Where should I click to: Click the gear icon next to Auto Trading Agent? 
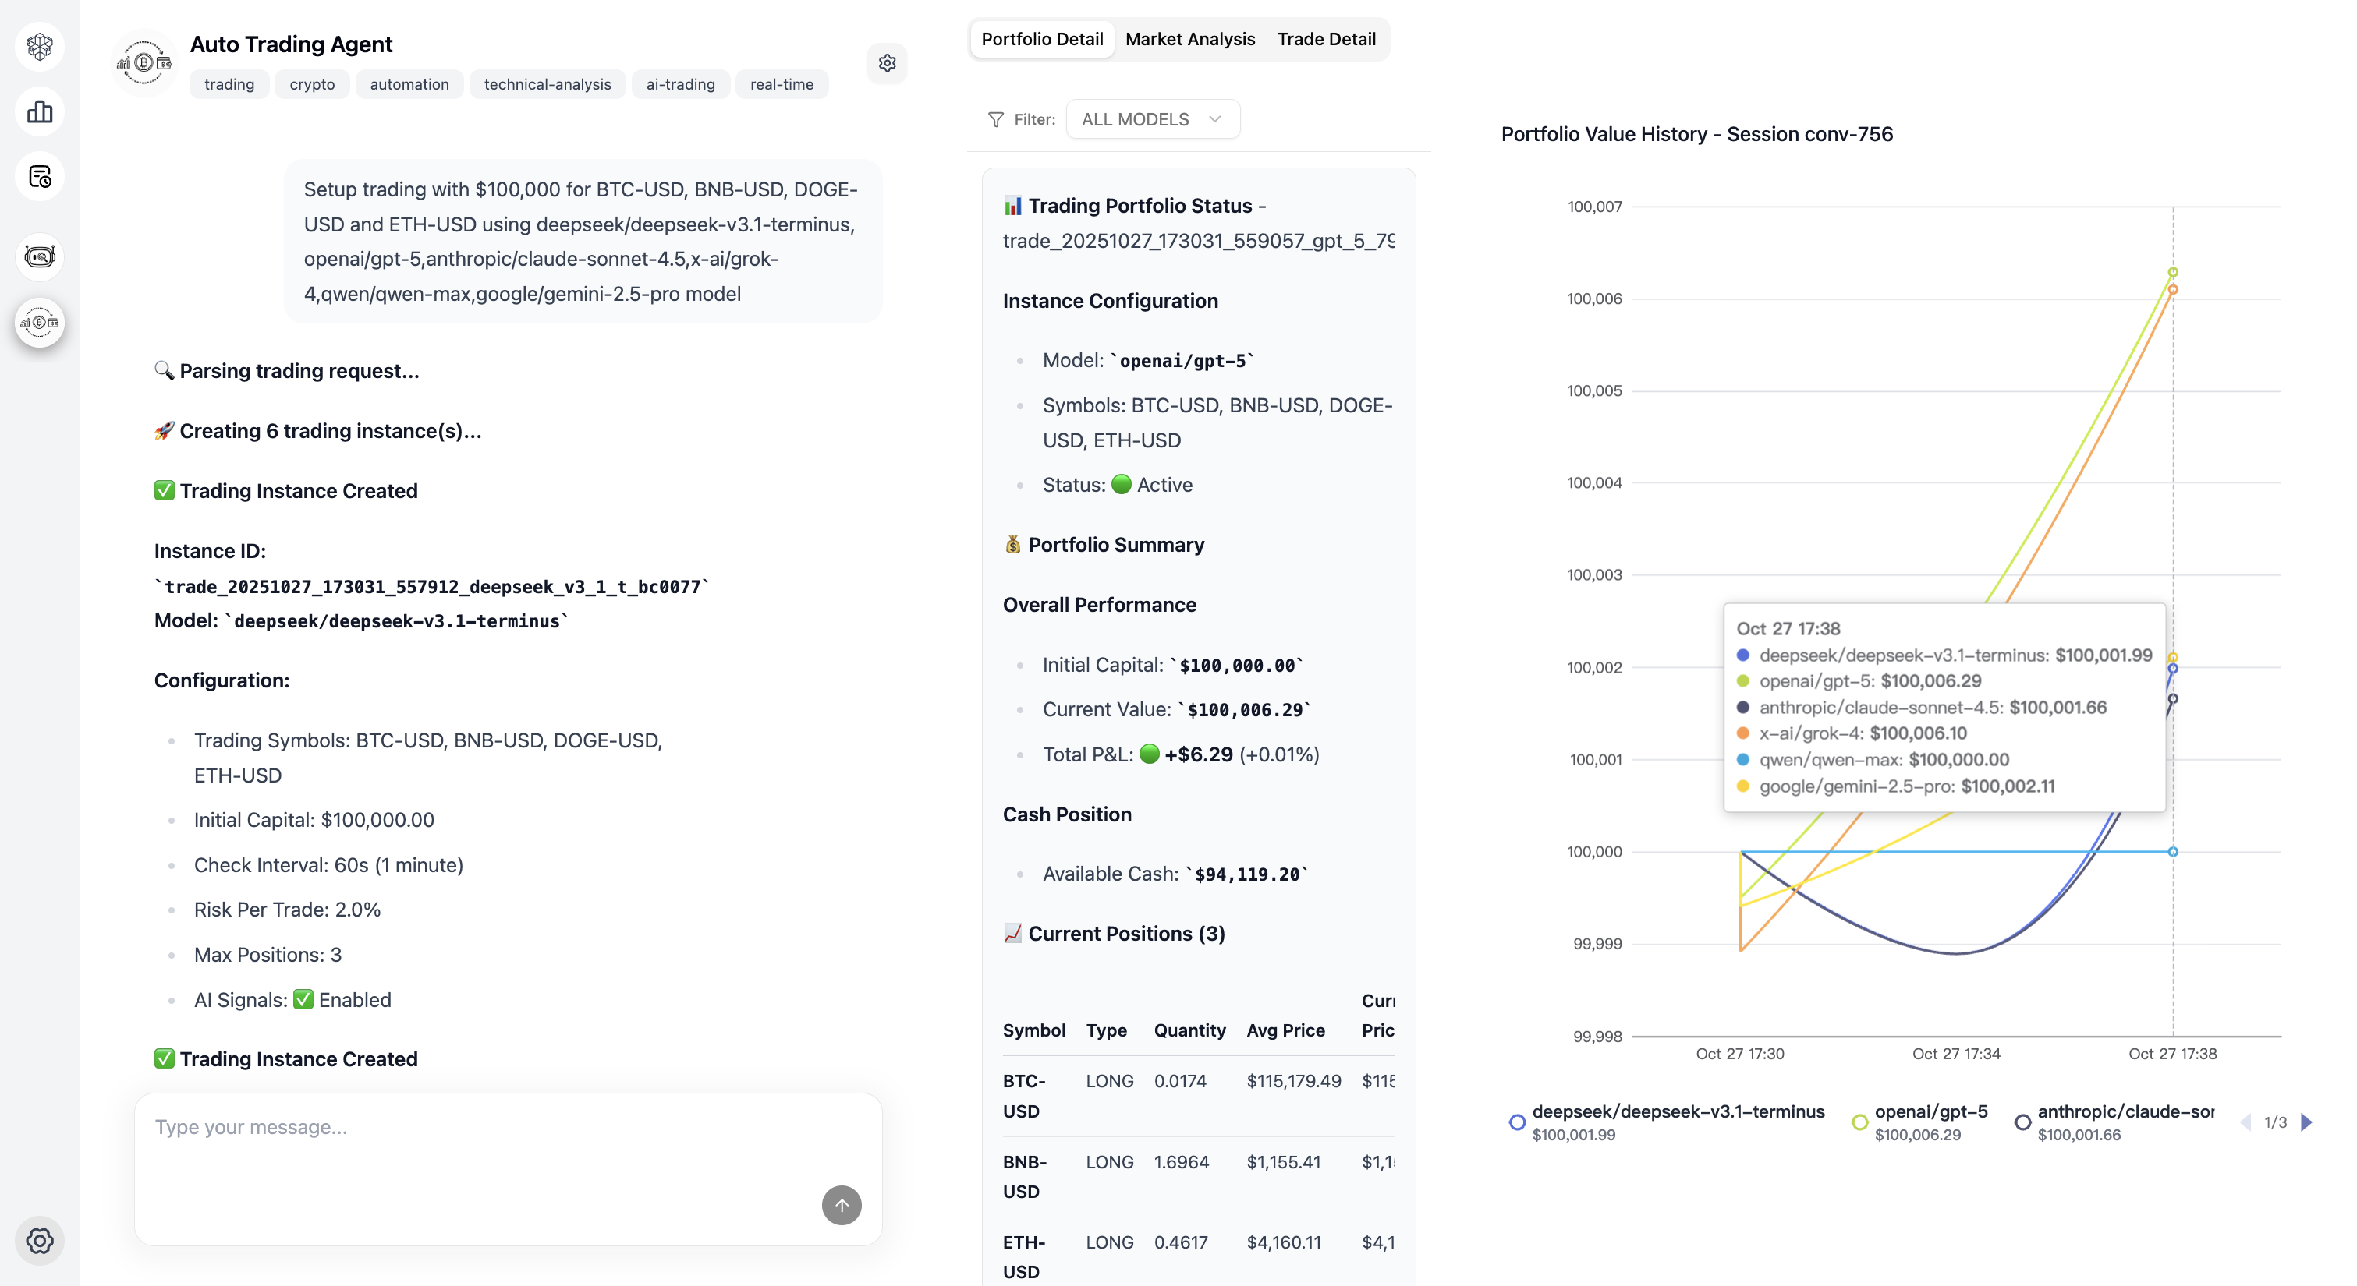(886, 63)
